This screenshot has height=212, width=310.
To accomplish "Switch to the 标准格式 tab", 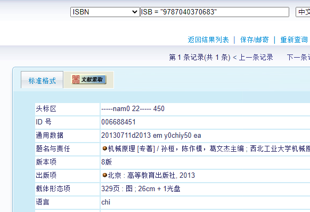I will tap(42, 81).
